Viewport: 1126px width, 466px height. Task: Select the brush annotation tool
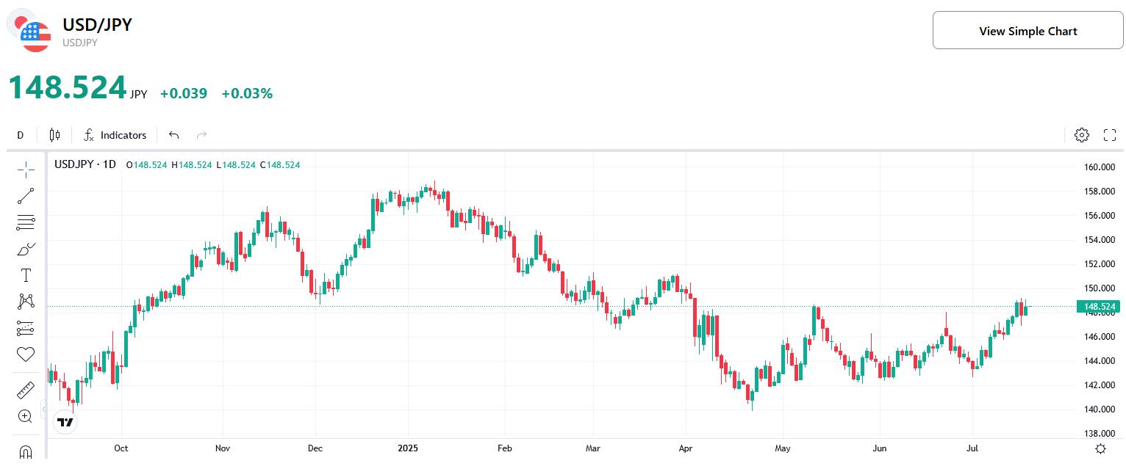click(25, 249)
